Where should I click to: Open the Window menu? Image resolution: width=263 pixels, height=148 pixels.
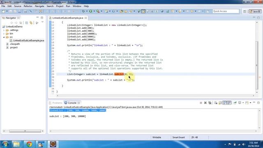77,6
